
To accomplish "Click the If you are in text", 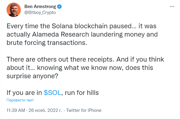I will coord(24,93).
